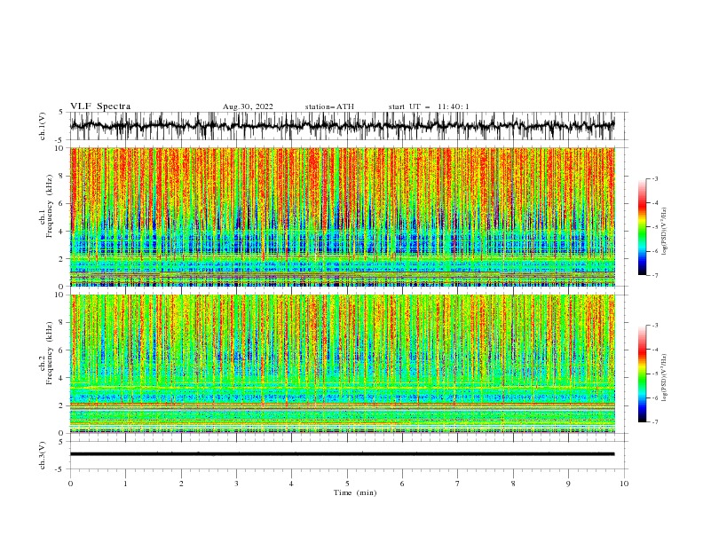Click the time axis tick label '5'
This screenshot has width=703, height=543.
[347, 484]
